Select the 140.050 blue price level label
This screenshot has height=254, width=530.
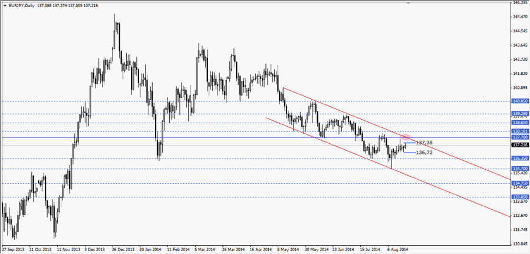520,101
